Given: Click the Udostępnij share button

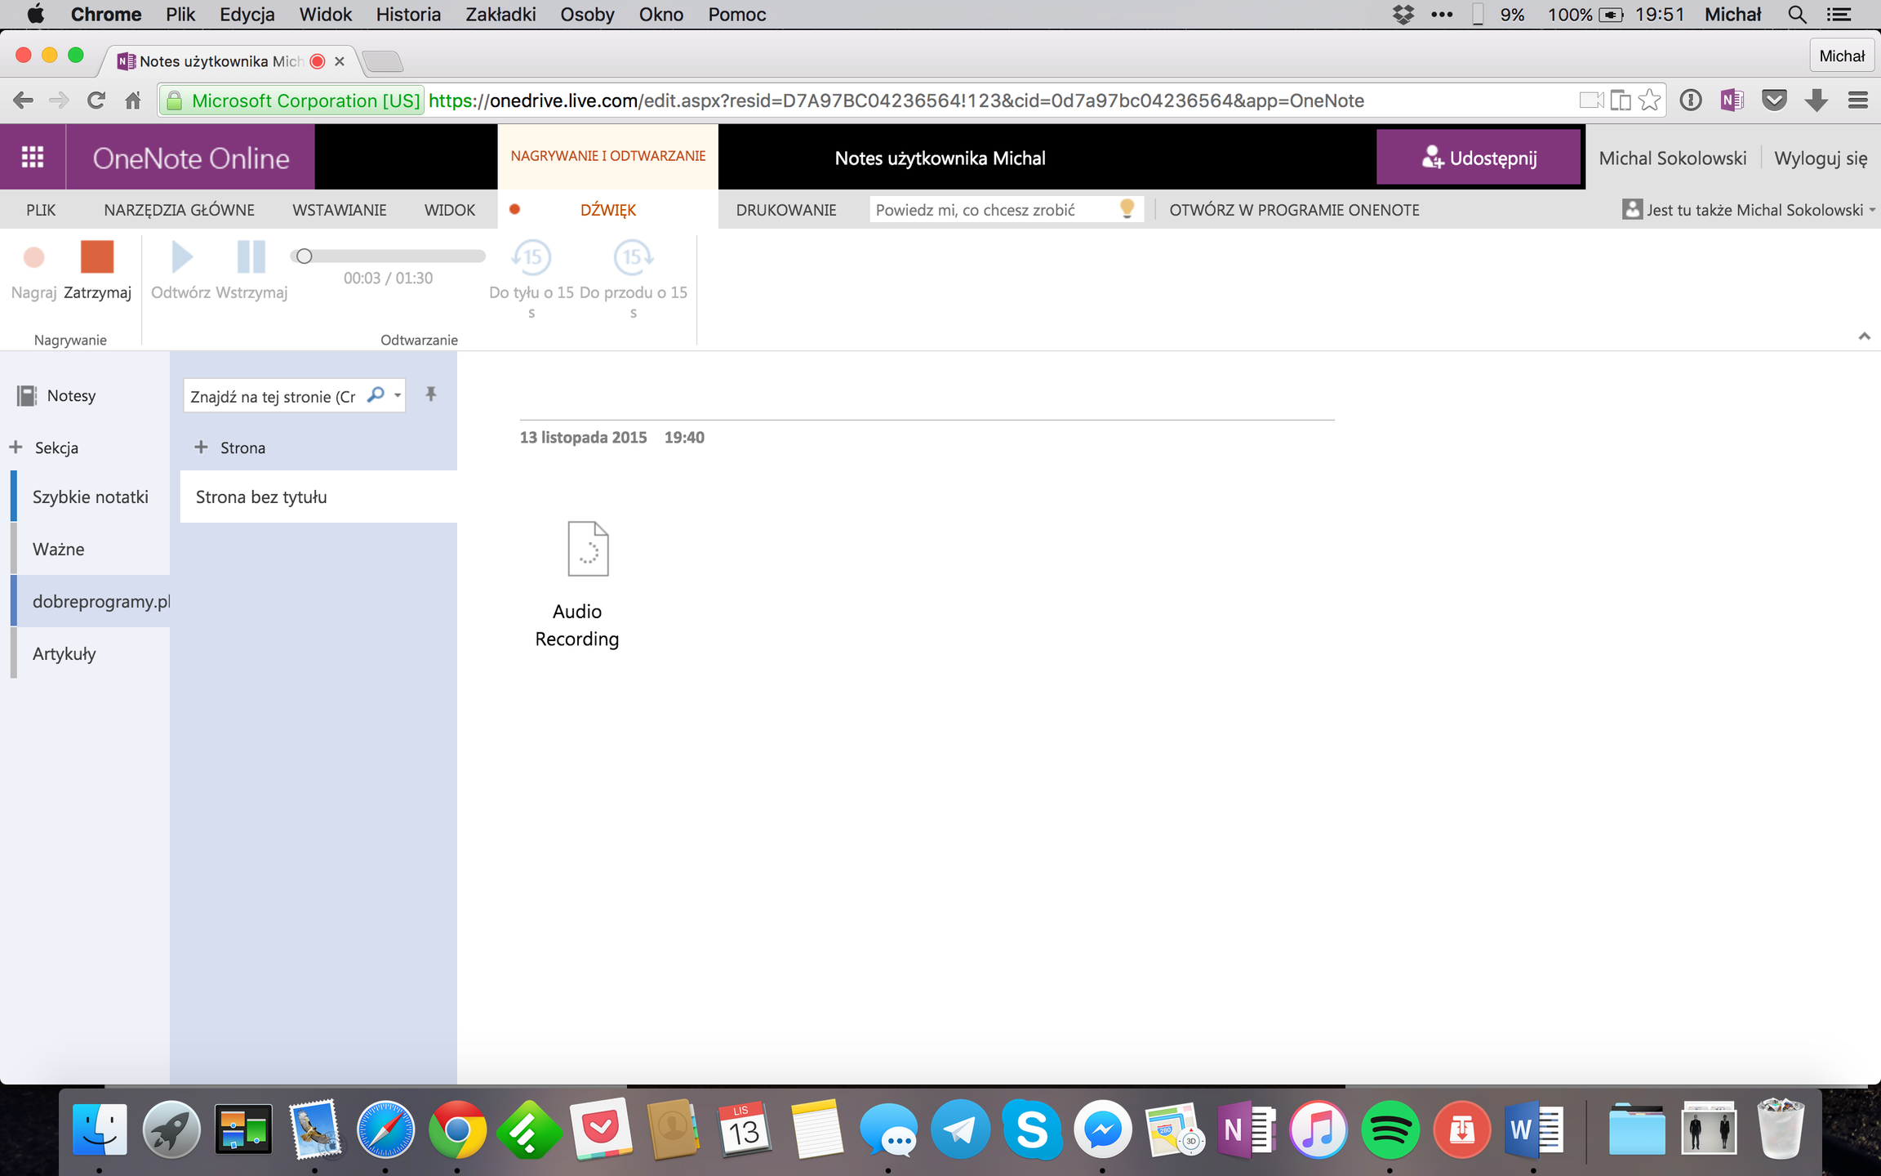Looking at the screenshot, I should [x=1479, y=158].
